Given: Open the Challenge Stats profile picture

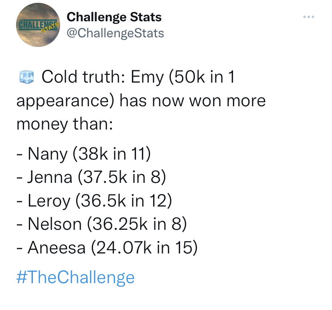Looking at the screenshot, I should [38, 25].
